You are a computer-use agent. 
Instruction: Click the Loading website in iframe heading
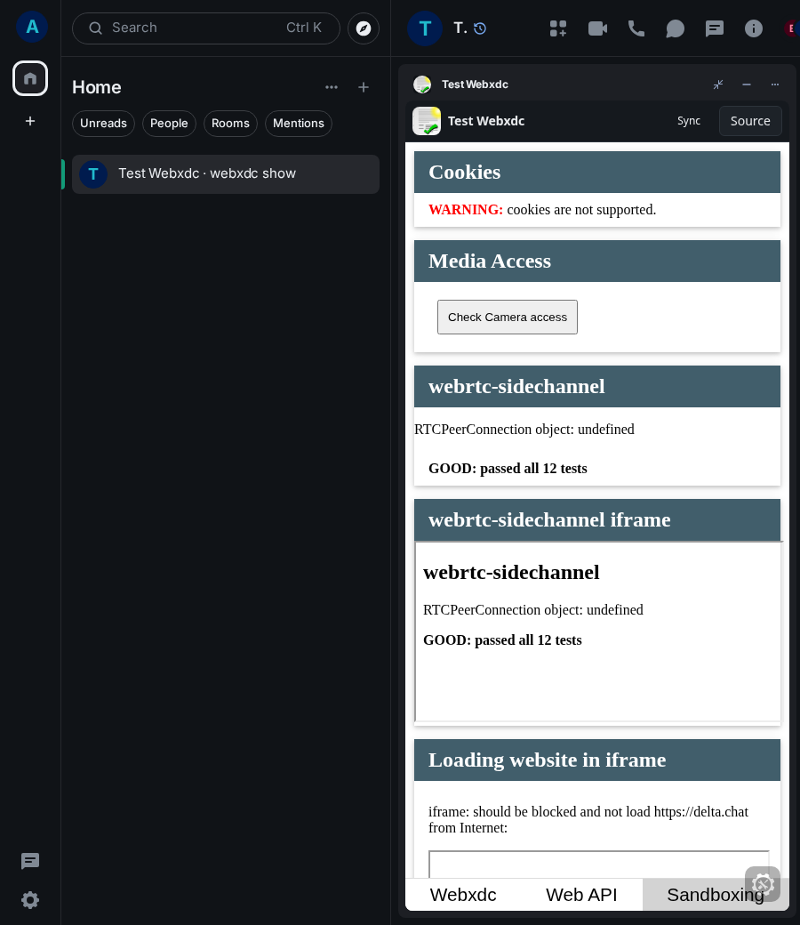click(547, 760)
